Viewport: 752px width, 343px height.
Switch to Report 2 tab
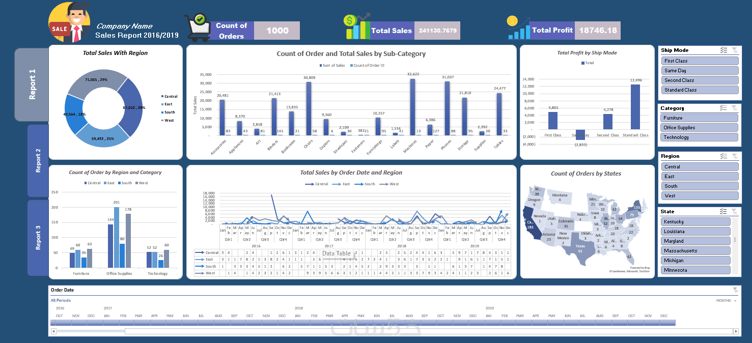tap(38, 161)
